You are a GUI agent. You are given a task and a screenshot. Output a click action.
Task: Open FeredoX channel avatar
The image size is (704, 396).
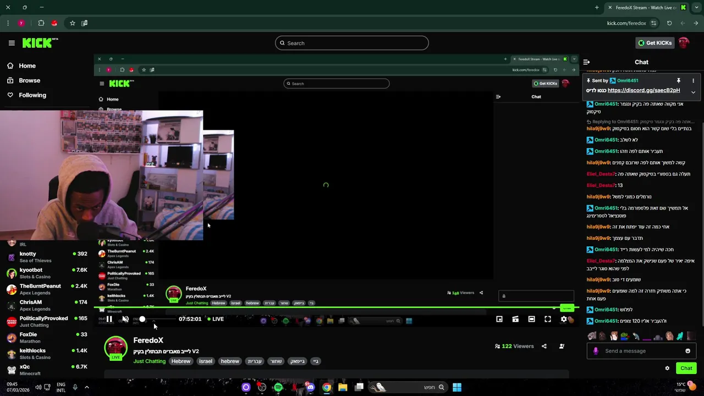pyautogui.click(x=116, y=348)
